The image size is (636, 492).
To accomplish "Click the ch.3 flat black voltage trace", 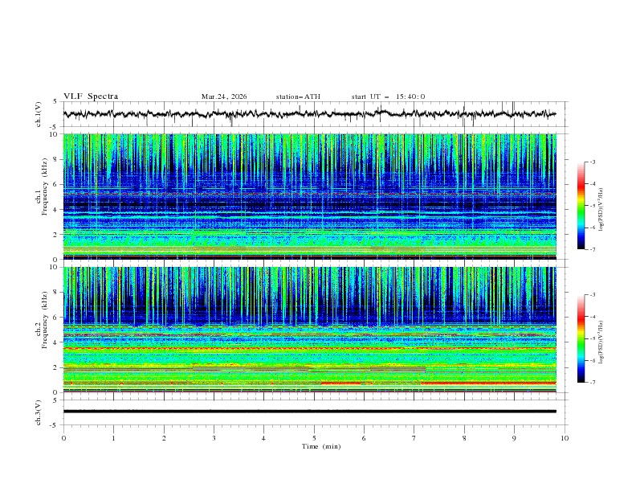I will (309, 412).
